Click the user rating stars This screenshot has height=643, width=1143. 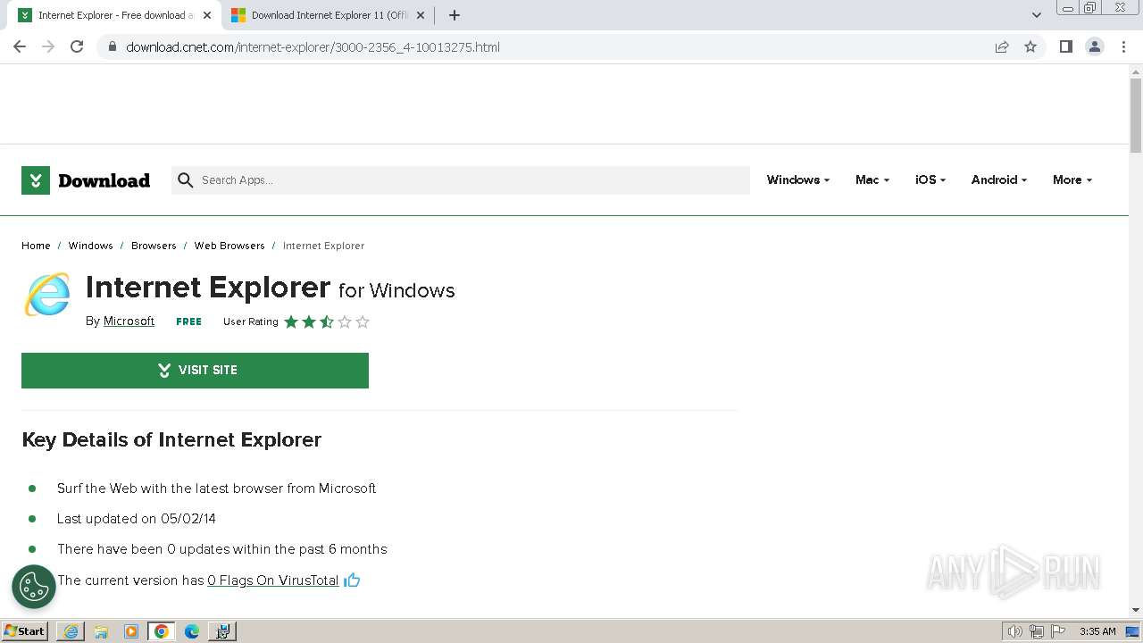click(327, 321)
